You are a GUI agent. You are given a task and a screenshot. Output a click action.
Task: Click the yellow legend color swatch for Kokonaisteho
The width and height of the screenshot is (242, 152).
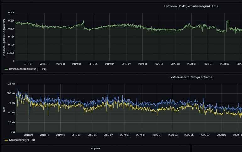6,140
